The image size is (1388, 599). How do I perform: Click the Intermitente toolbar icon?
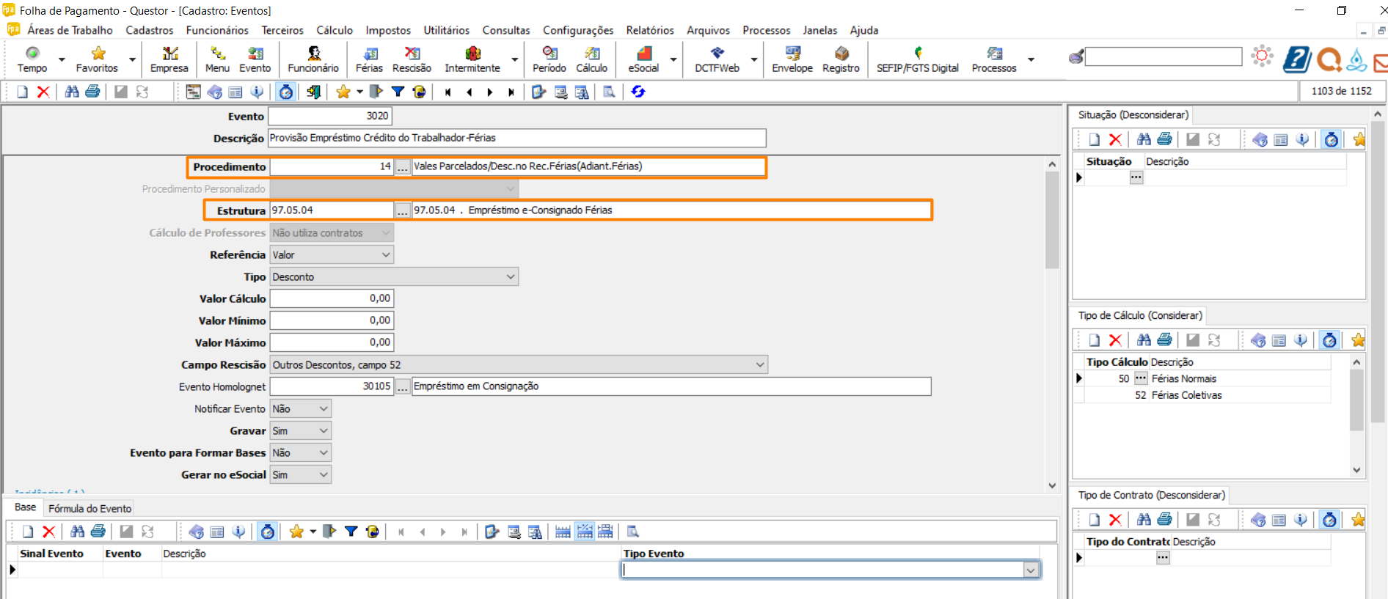pyautogui.click(x=472, y=59)
